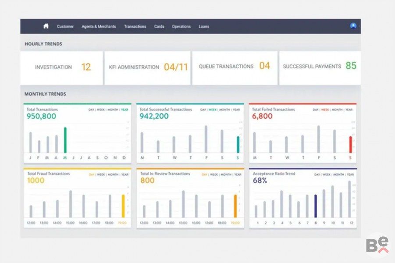Go to the Transactions menu item
The image size is (395, 263).
(x=135, y=27)
